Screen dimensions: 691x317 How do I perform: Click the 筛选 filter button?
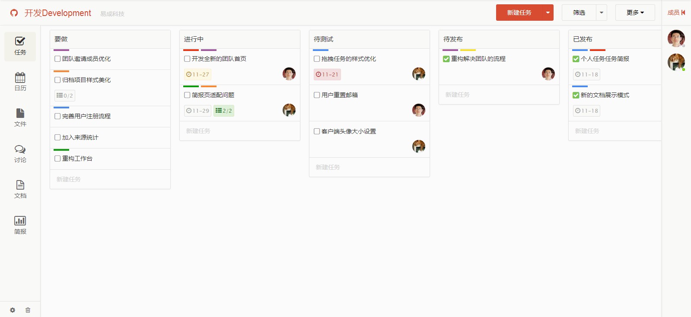coord(579,13)
